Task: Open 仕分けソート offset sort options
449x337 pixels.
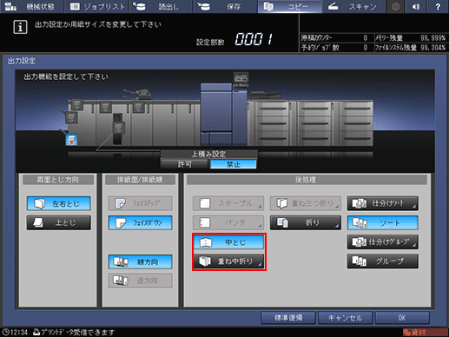Action: (383, 203)
